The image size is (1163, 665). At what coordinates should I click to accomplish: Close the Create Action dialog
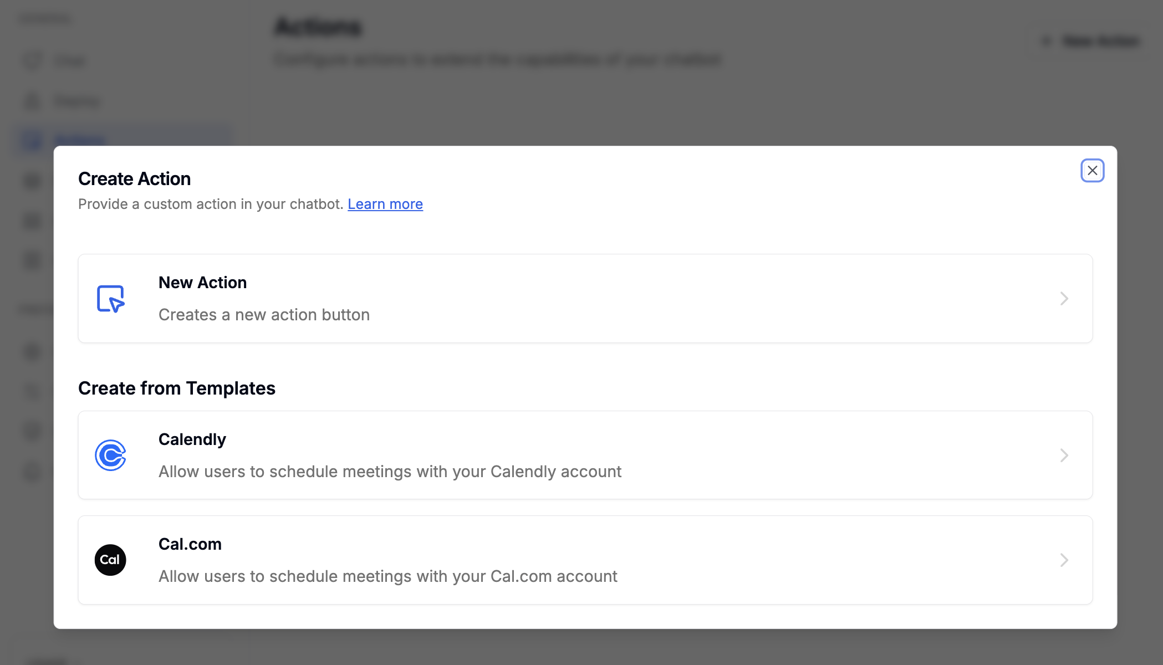[1092, 170]
